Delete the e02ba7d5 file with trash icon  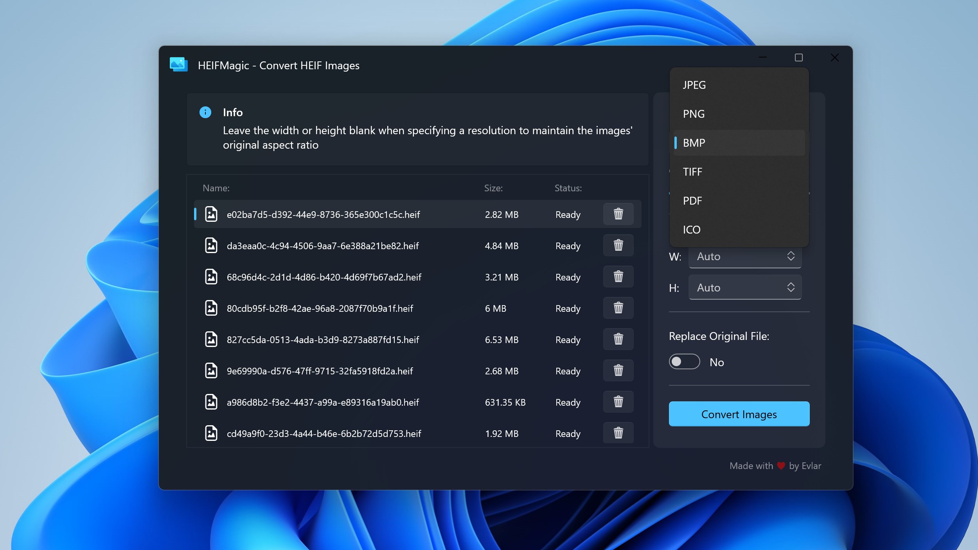[618, 214]
